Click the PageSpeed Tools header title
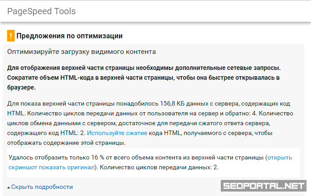This screenshot has height=196, width=311. coord(41,11)
